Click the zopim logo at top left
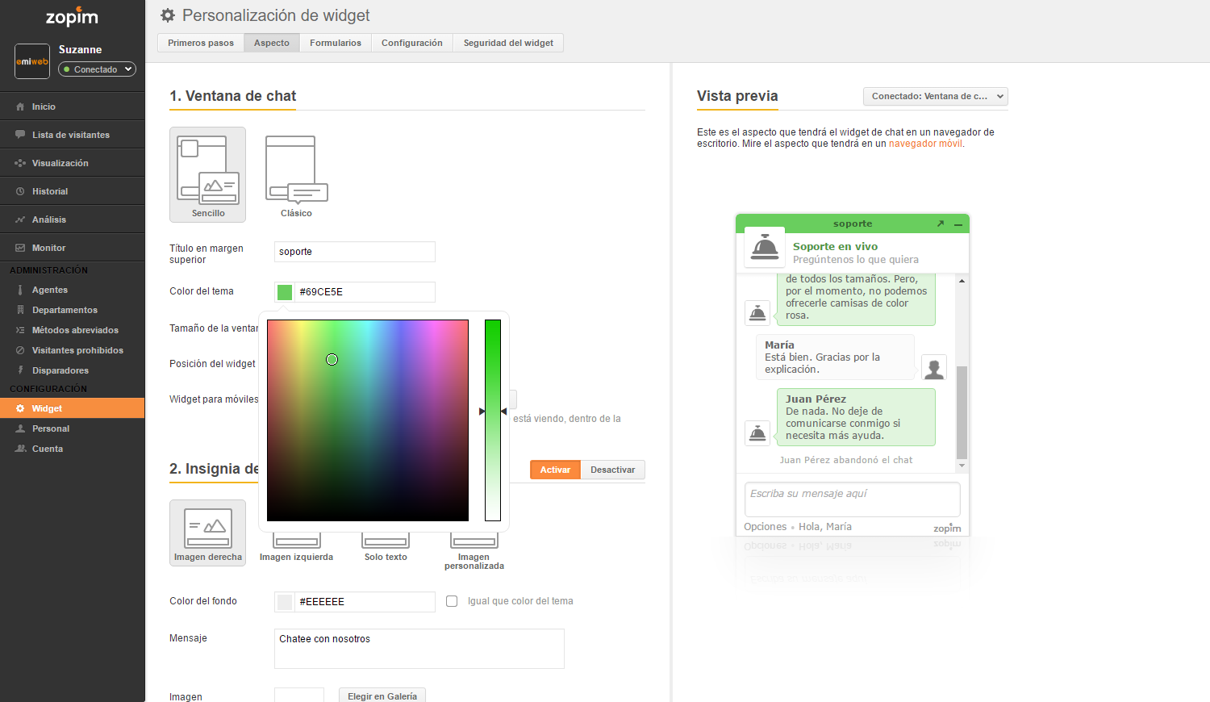 (x=72, y=17)
